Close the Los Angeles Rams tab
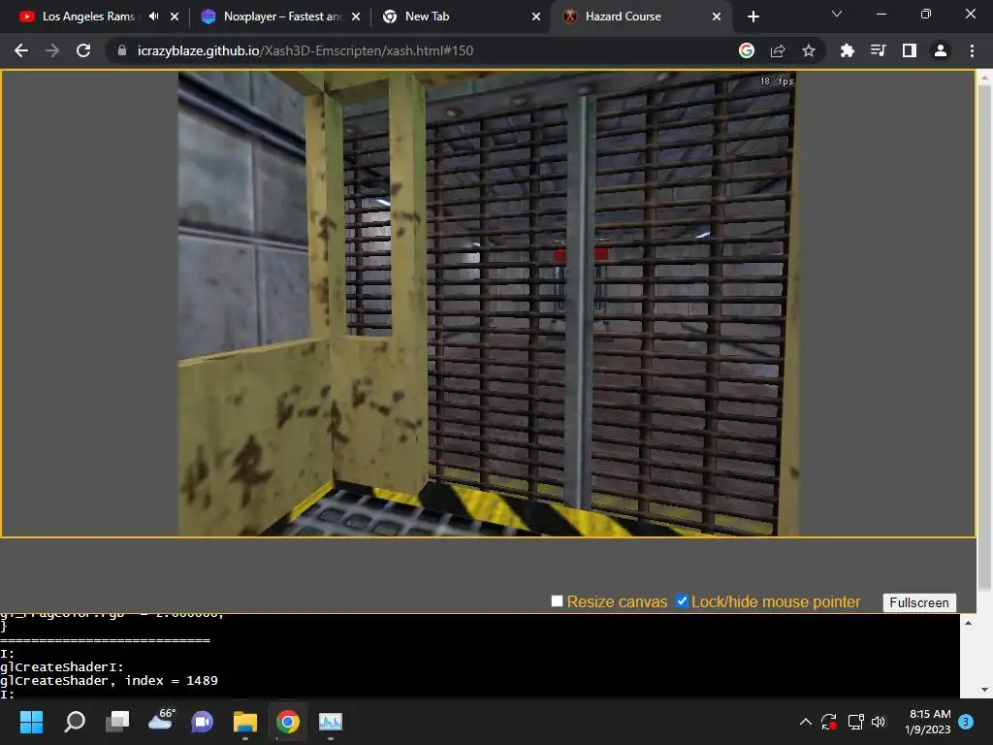The height and width of the screenshot is (745, 993). coord(175,16)
